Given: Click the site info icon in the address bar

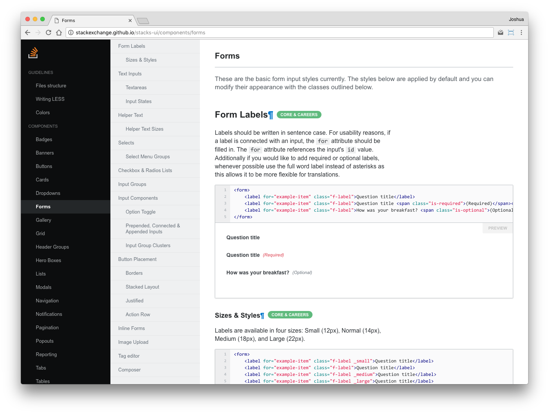Looking at the screenshot, I should 71,32.
